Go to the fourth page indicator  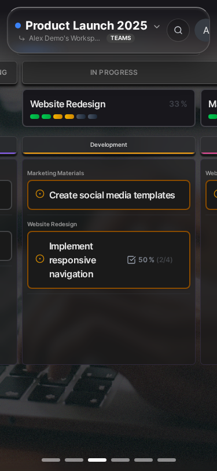click(120, 460)
